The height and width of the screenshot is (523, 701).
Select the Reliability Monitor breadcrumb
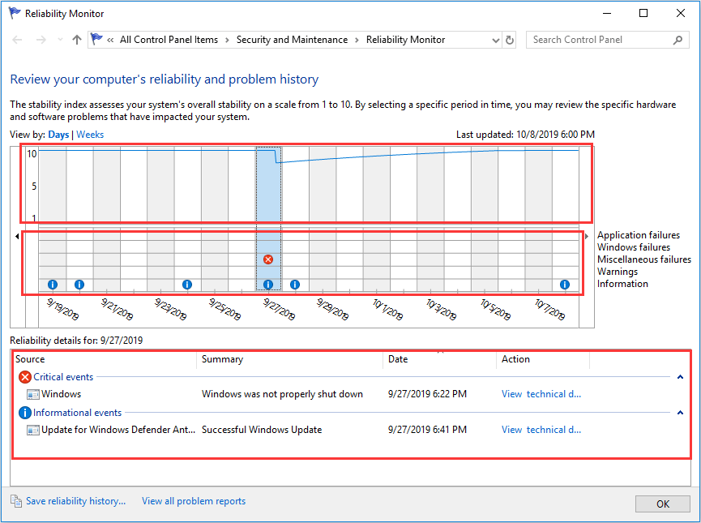[405, 40]
